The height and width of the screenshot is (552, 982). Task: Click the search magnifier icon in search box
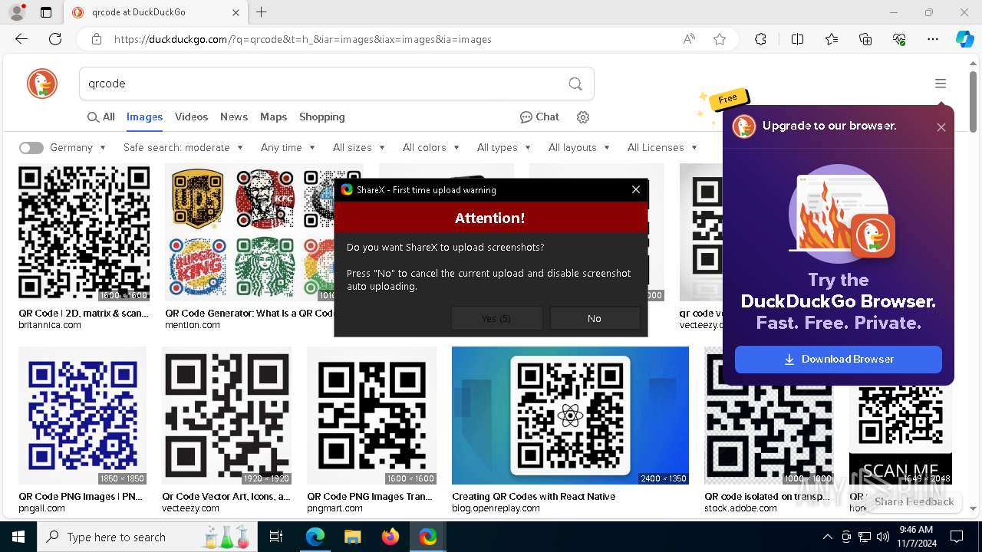point(575,84)
